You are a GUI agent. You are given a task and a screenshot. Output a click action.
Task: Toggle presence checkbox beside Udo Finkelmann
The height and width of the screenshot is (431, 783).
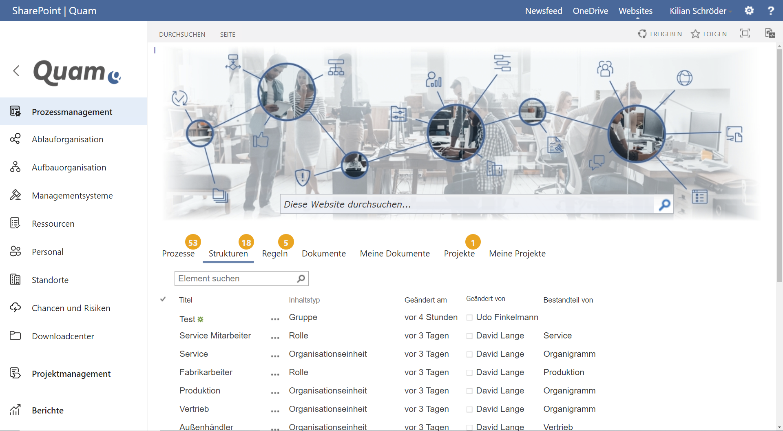(x=469, y=318)
